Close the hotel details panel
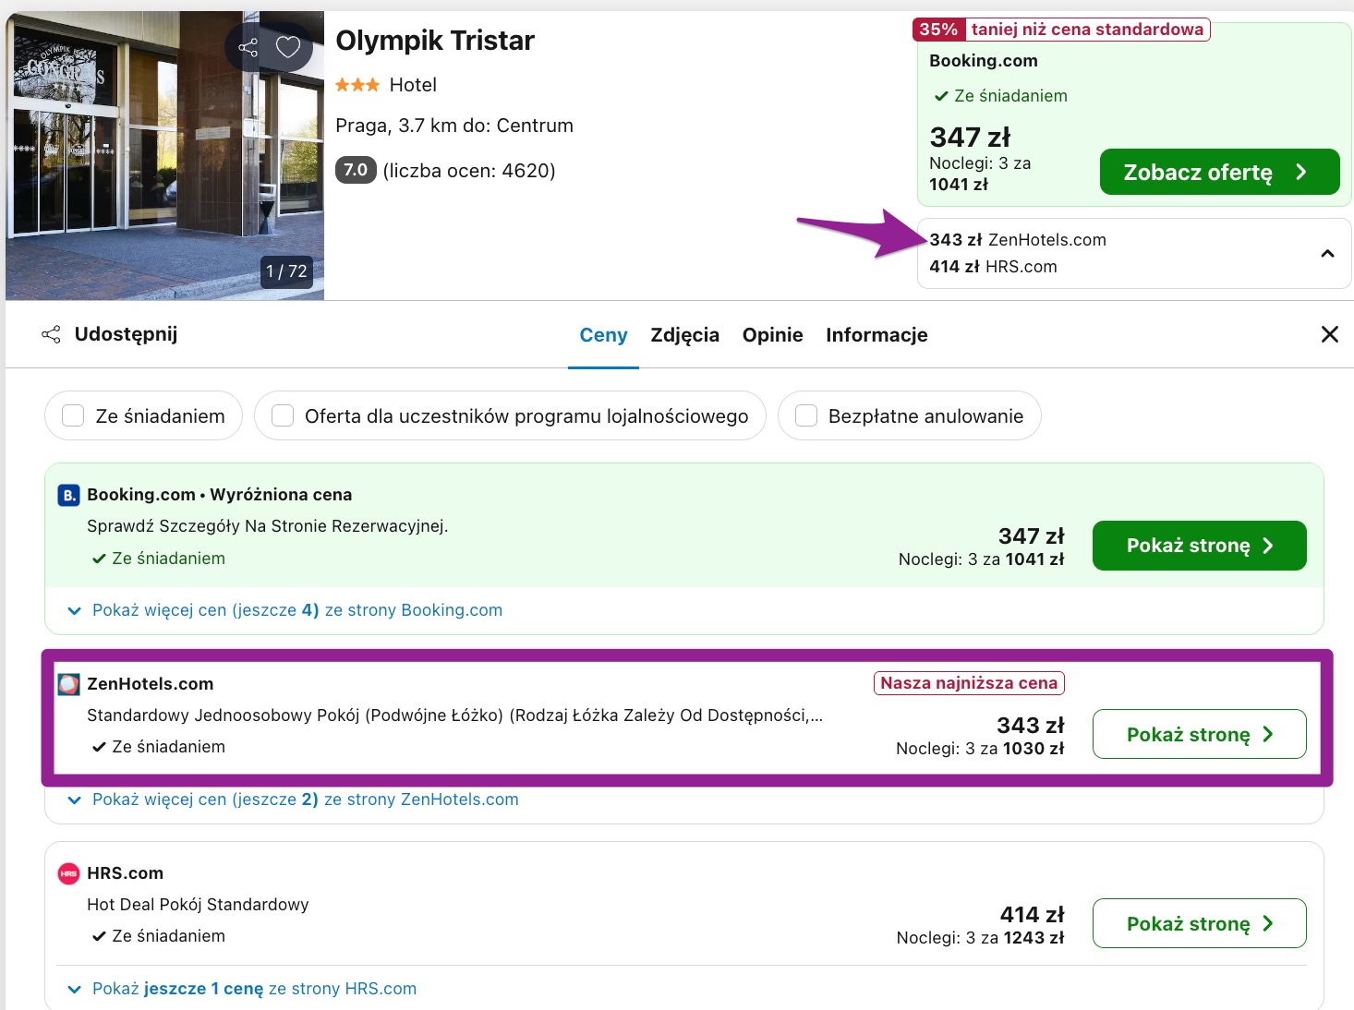 pos(1329,334)
